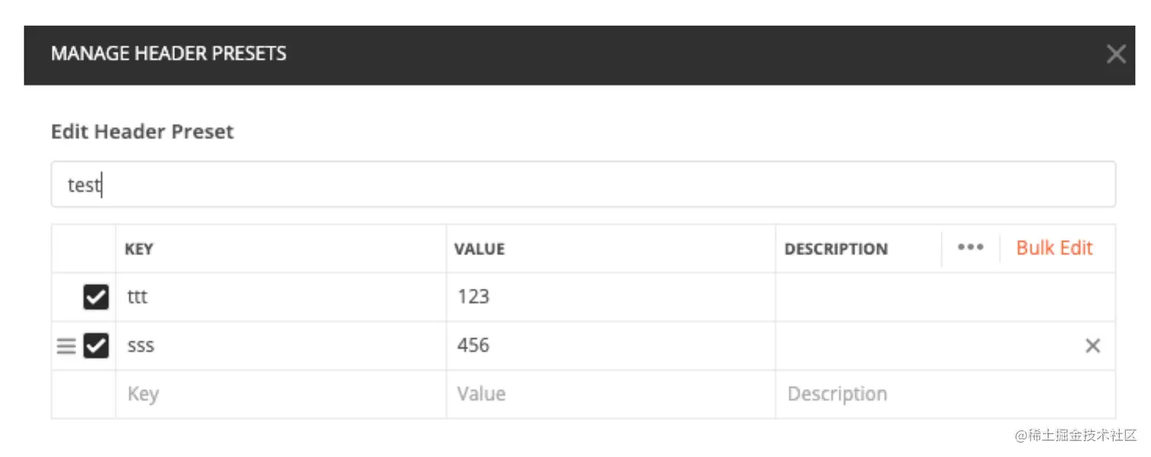Screen dimensions: 1151x457
Task: Edit the 123 value cell
Action: pos(610,297)
